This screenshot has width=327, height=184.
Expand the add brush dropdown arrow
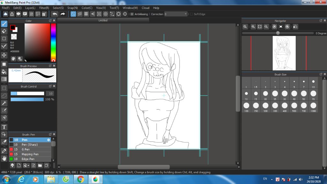28,165
